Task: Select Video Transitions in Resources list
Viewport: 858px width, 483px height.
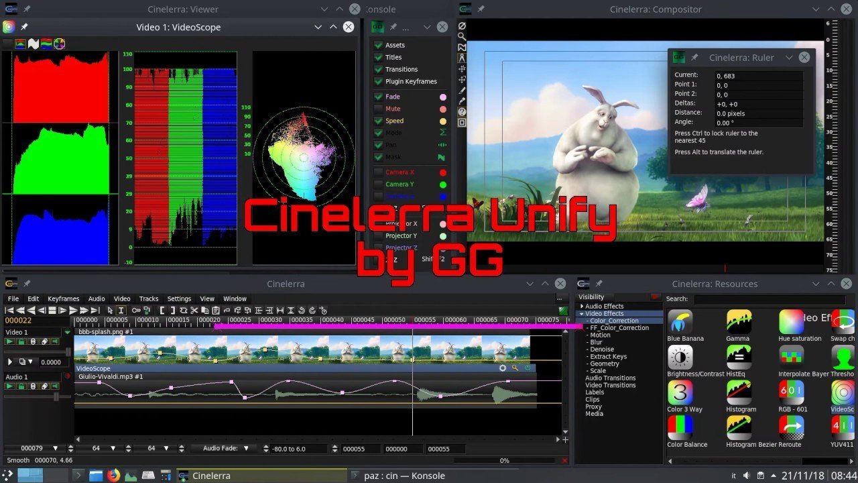Action: tap(610, 385)
